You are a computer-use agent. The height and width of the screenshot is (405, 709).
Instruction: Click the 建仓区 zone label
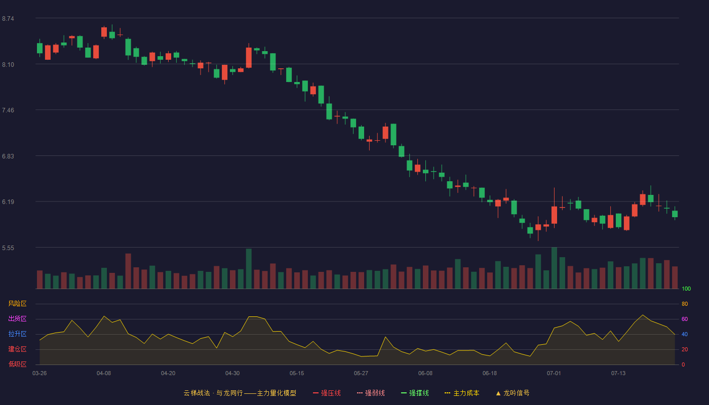point(17,349)
